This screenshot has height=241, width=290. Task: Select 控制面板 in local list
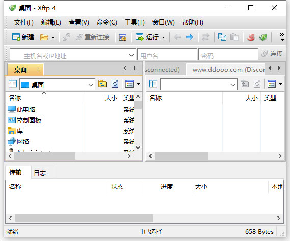point(24,120)
